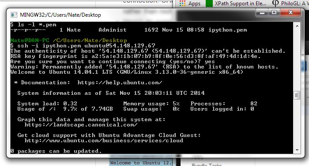Image resolution: width=309 pixels, height=166 pixels.
Task: Open XPath Support bookmark in browser
Action: pyautogui.click(x=236, y=4)
